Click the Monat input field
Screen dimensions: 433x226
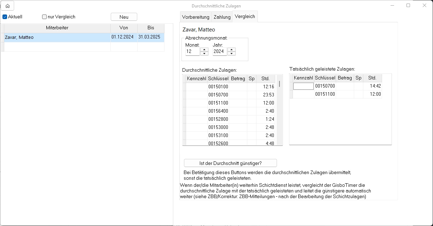tap(192, 52)
